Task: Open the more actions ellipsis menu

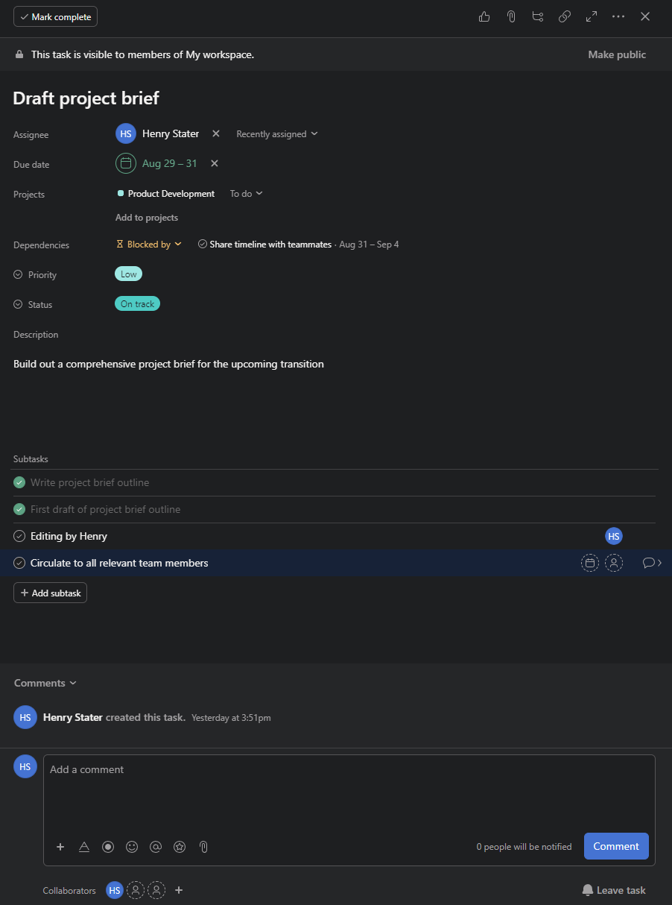Action: [x=618, y=16]
